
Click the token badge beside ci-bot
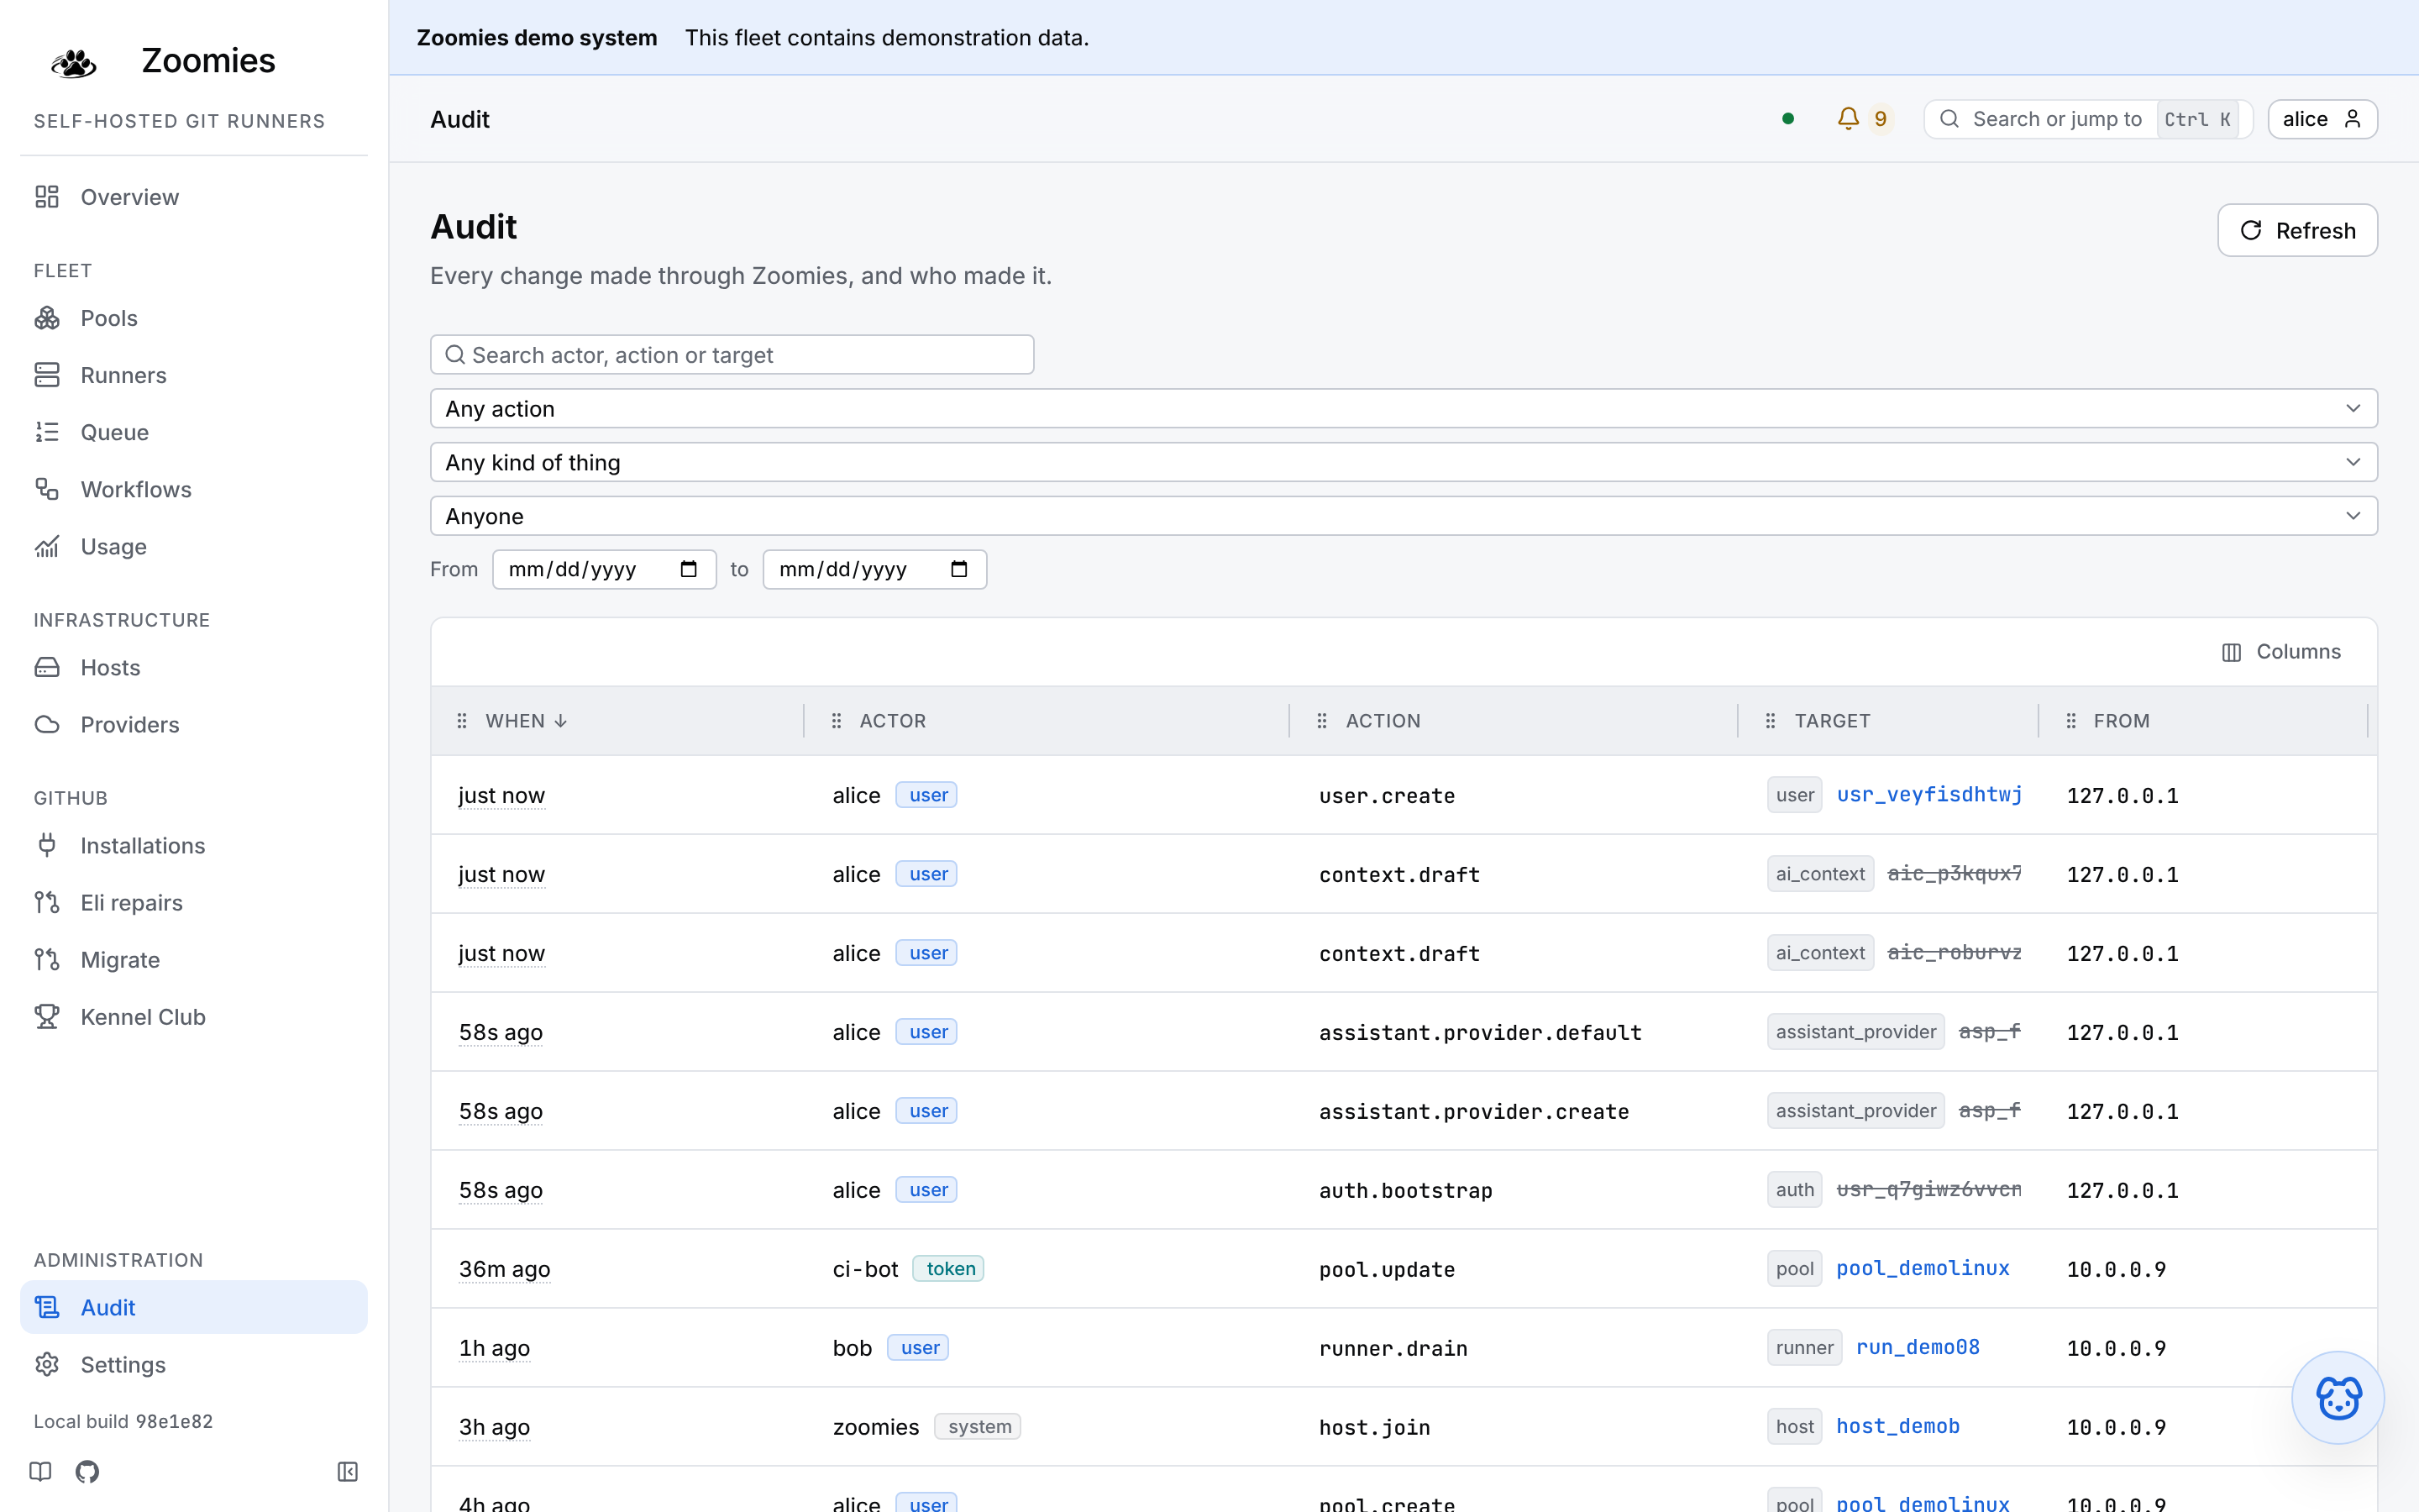pyautogui.click(x=950, y=1268)
